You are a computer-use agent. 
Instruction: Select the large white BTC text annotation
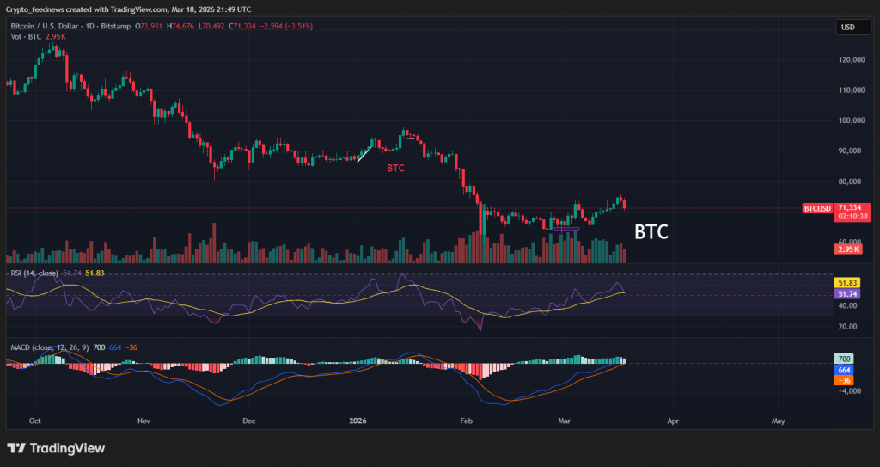click(x=651, y=231)
